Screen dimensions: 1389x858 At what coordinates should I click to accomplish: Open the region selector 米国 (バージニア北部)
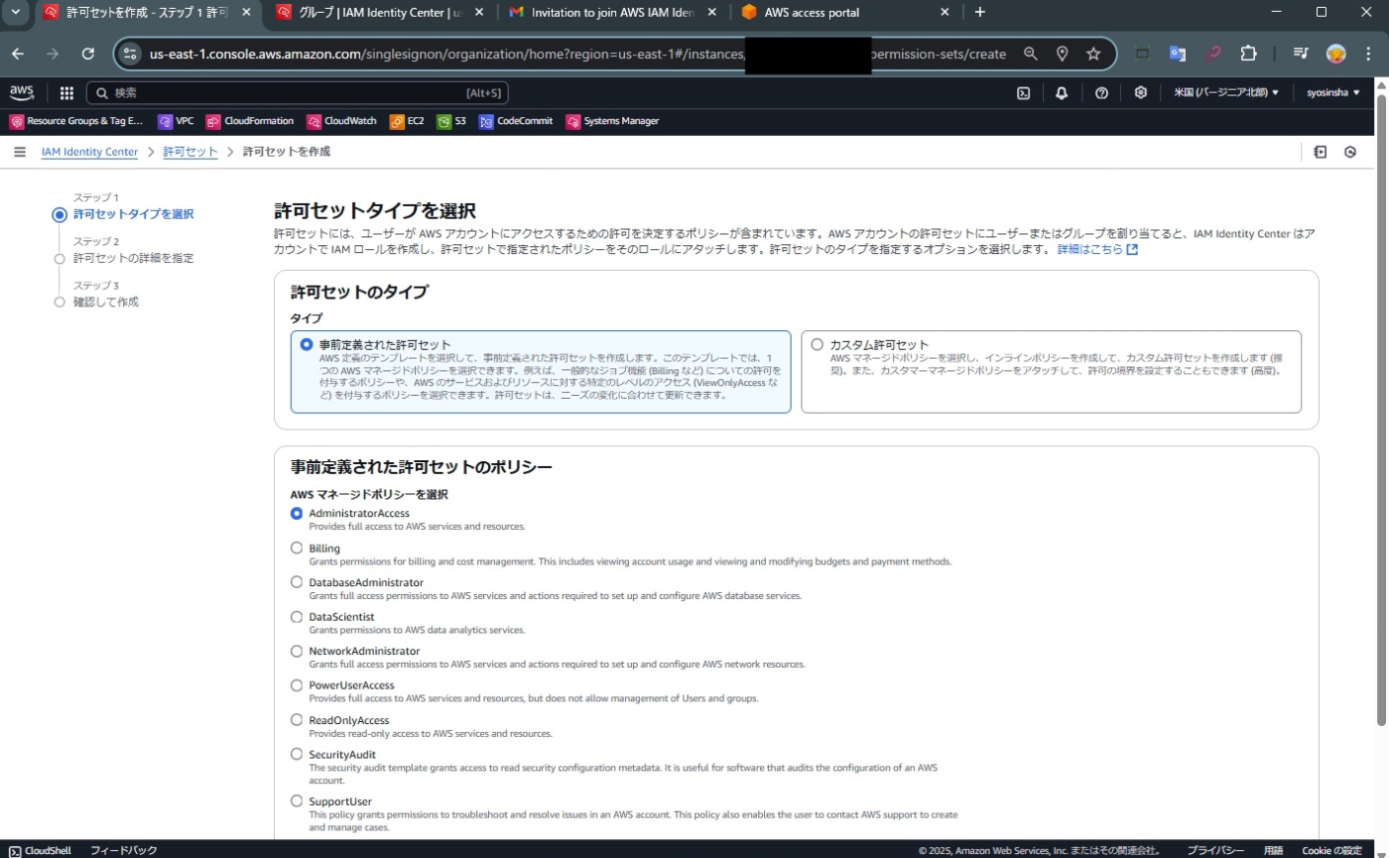1226,93
